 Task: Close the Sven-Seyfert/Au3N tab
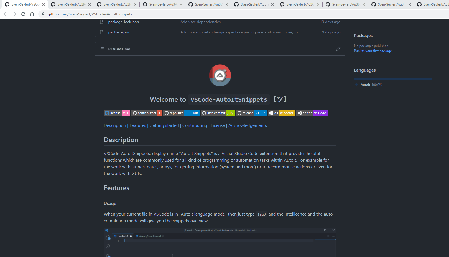coord(135,4)
